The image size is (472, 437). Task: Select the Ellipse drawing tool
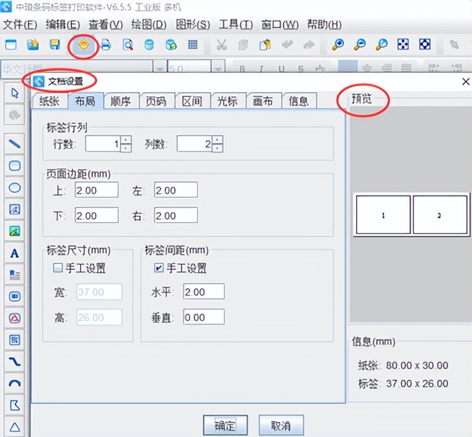click(14, 188)
